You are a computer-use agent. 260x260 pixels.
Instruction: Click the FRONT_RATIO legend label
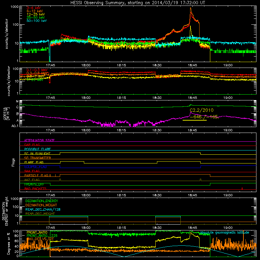(37, 232)
